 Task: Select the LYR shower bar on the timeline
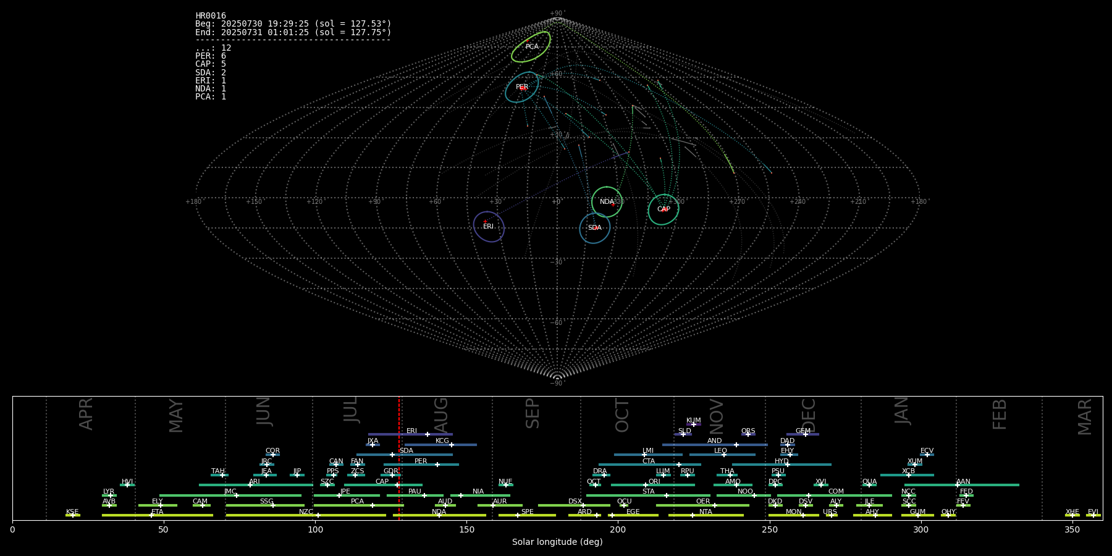coord(109,495)
